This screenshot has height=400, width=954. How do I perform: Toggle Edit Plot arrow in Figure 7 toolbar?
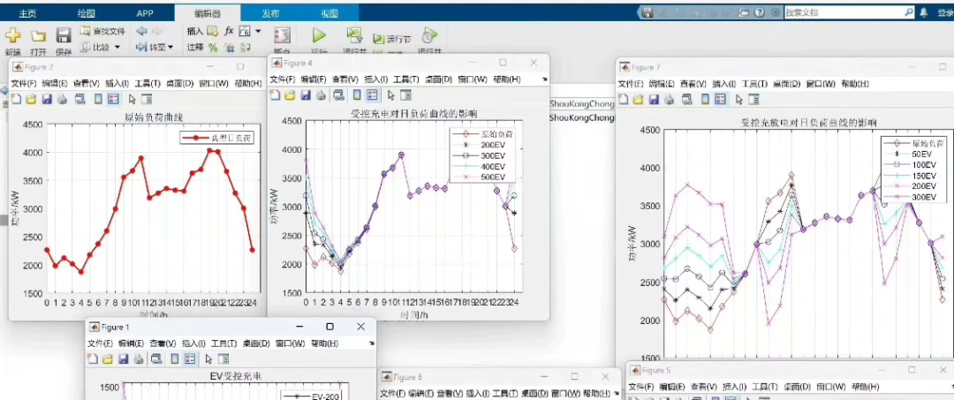click(x=739, y=99)
